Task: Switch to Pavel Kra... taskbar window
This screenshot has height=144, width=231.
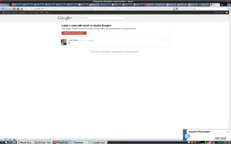Action: 26,142
